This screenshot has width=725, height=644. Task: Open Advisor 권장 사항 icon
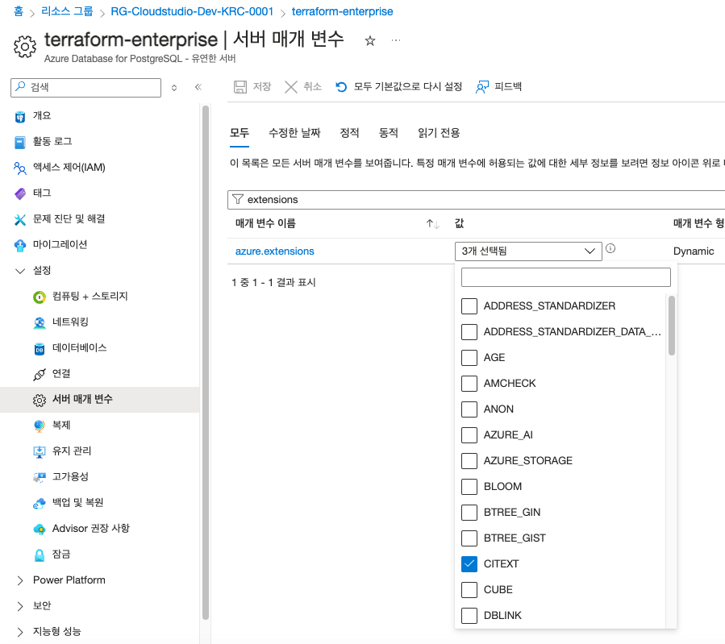tap(40, 529)
